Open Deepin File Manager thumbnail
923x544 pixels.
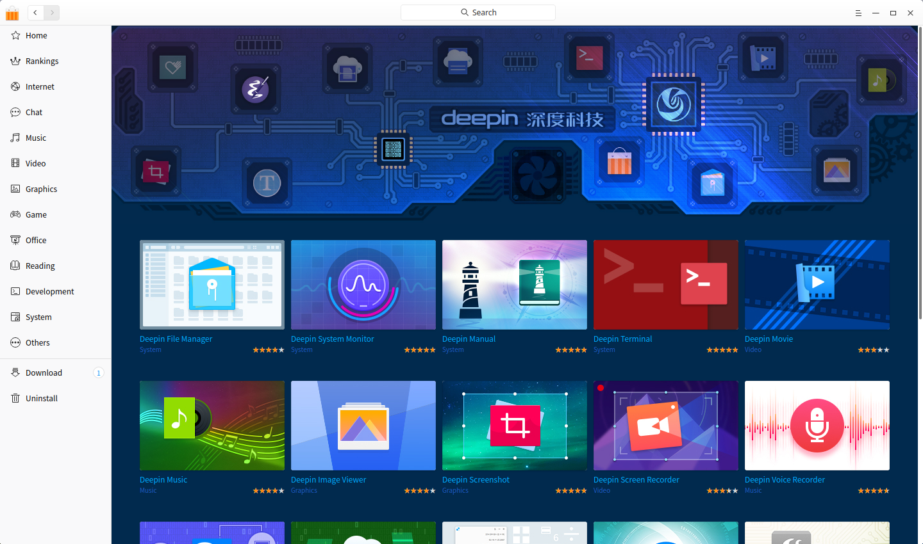click(212, 285)
